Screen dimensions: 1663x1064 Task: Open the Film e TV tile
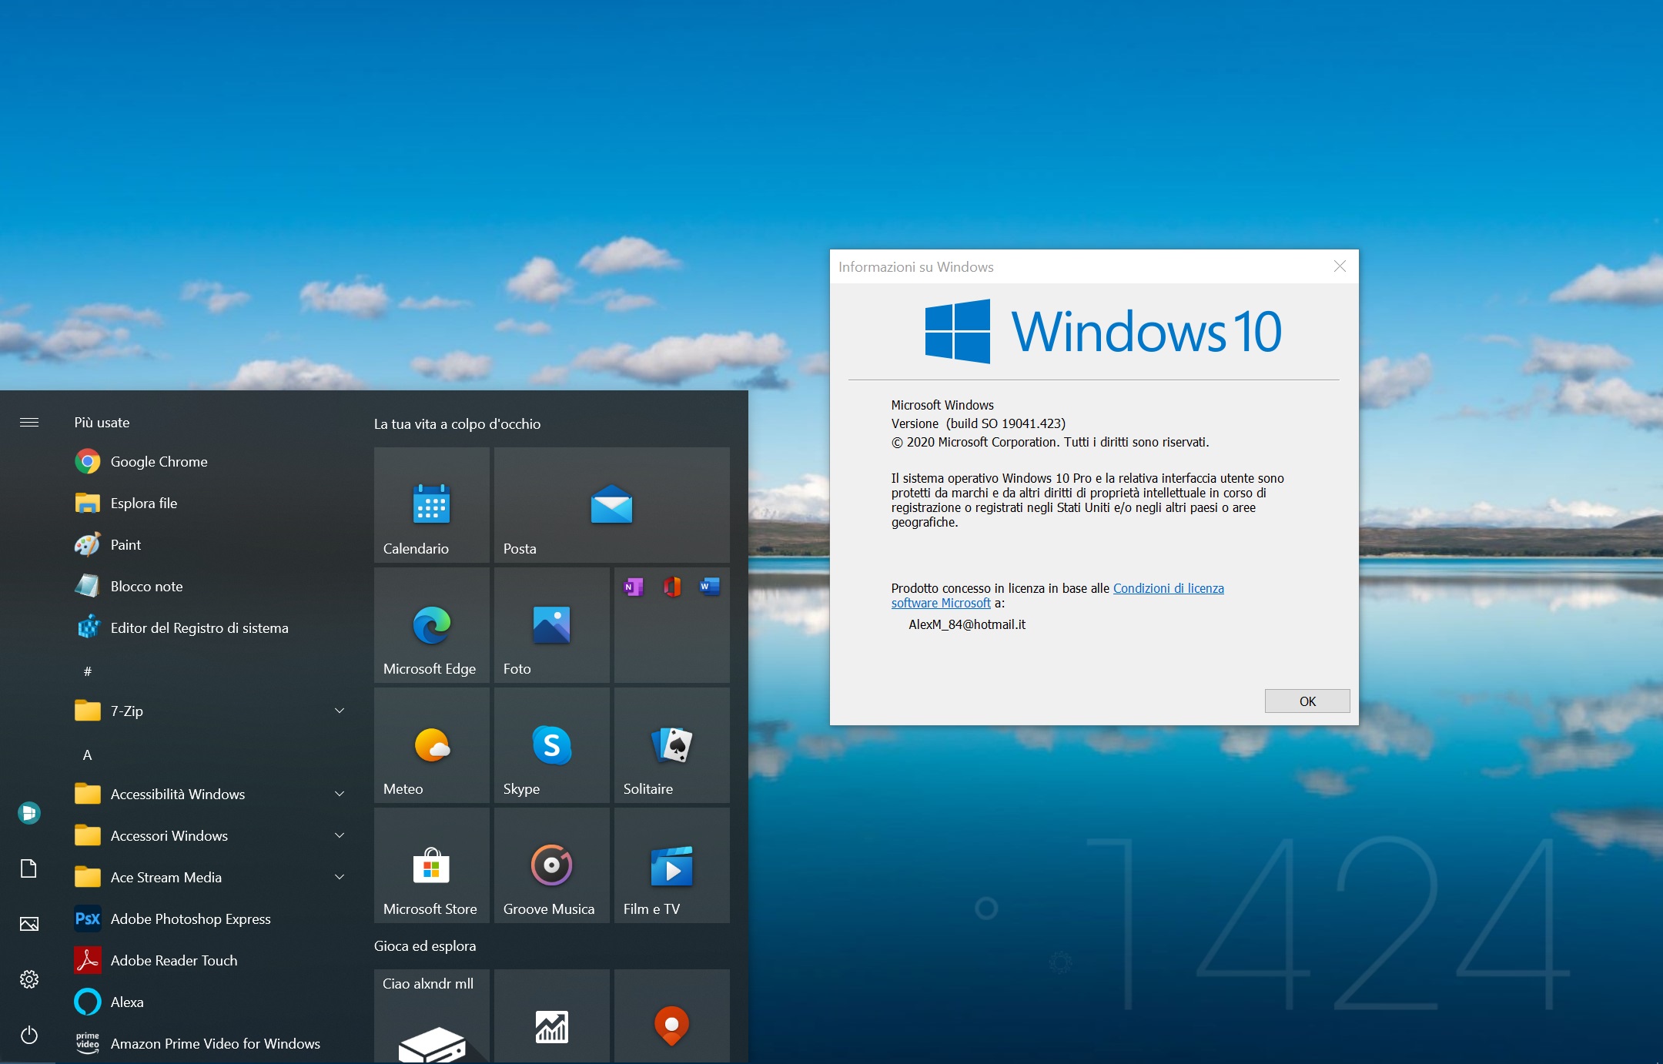(672, 865)
